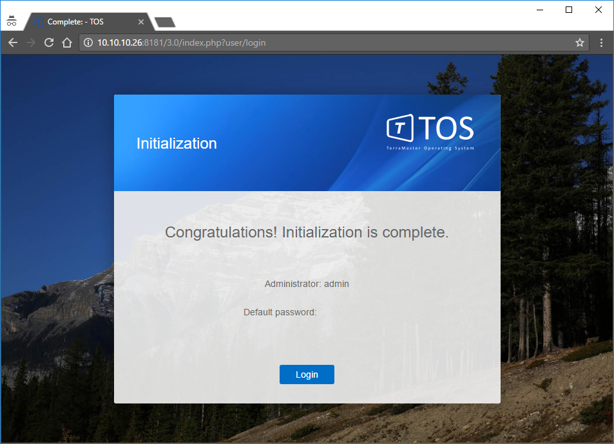The width and height of the screenshot is (614, 444).
Task: Open the Chrome three-dot menu
Action: coord(602,42)
